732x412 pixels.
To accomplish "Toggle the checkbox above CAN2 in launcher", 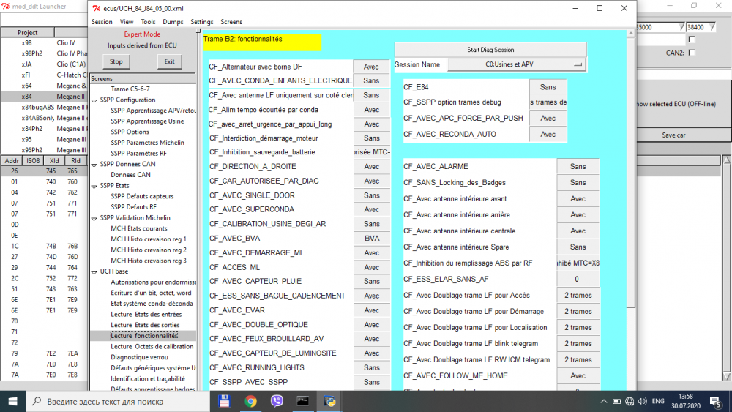I will tap(692, 40).
